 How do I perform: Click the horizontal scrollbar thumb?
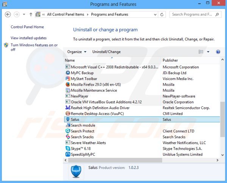(x=115, y=160)
